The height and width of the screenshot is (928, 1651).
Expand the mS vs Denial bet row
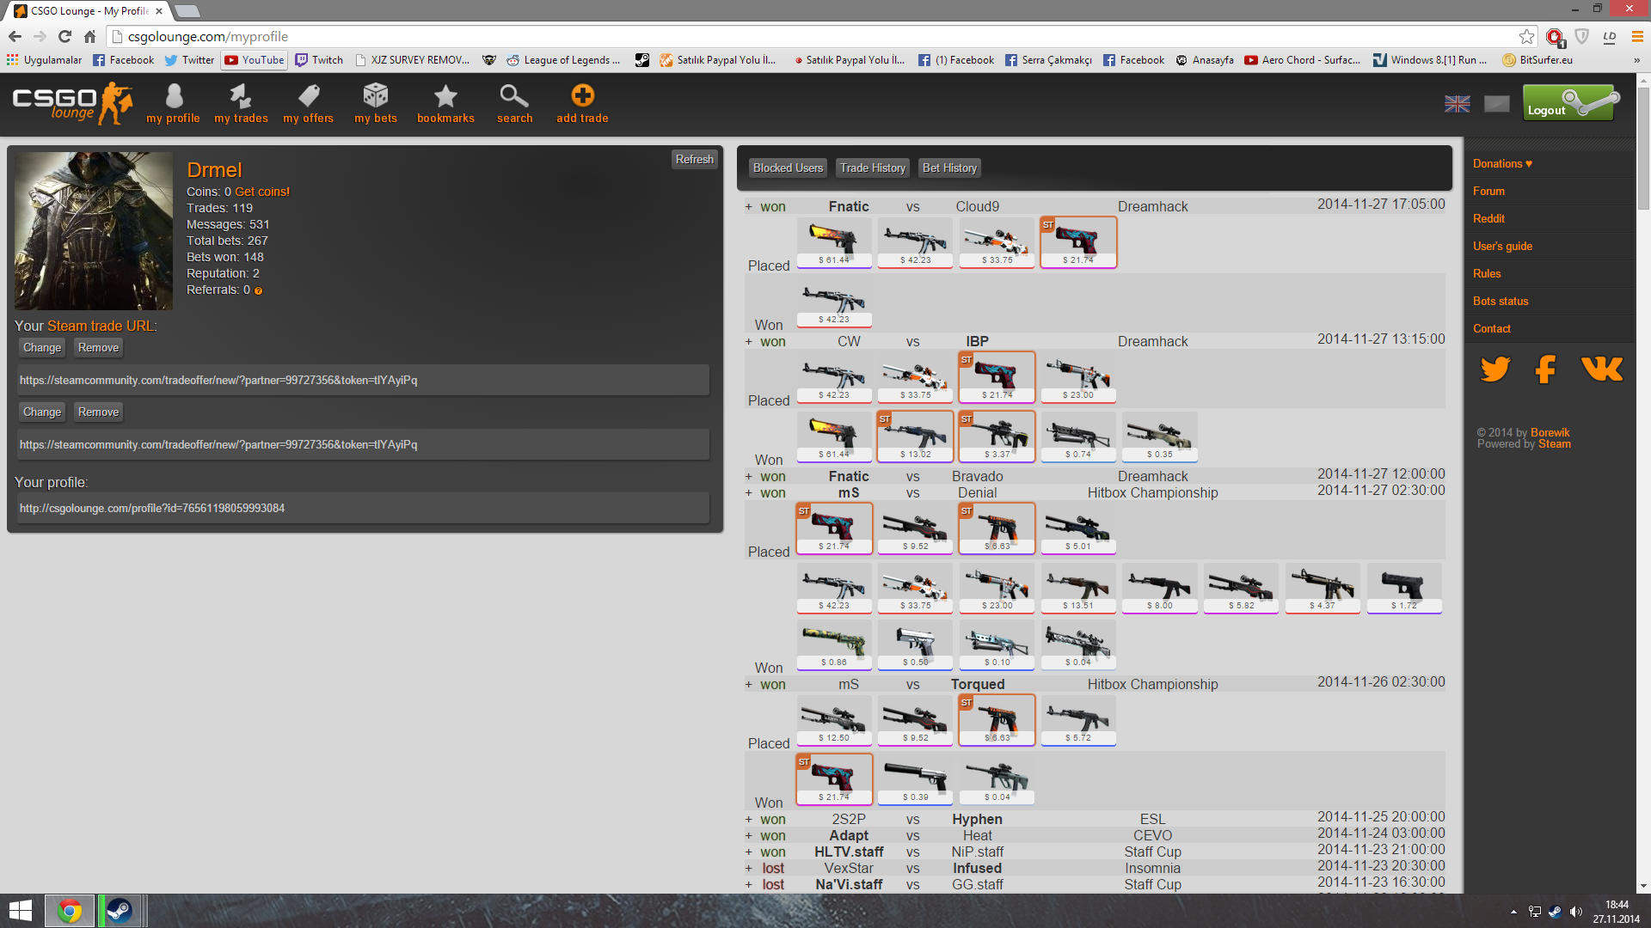point(748,493)
